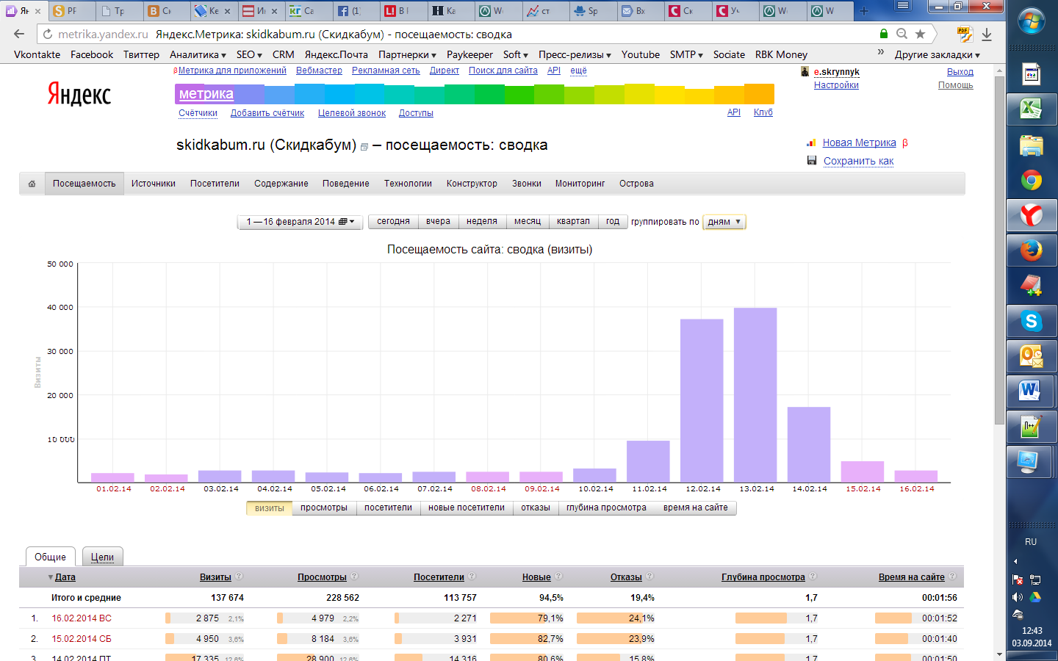Open the browser main menu icon
The image size is (1058, 661).
point(903,6)
